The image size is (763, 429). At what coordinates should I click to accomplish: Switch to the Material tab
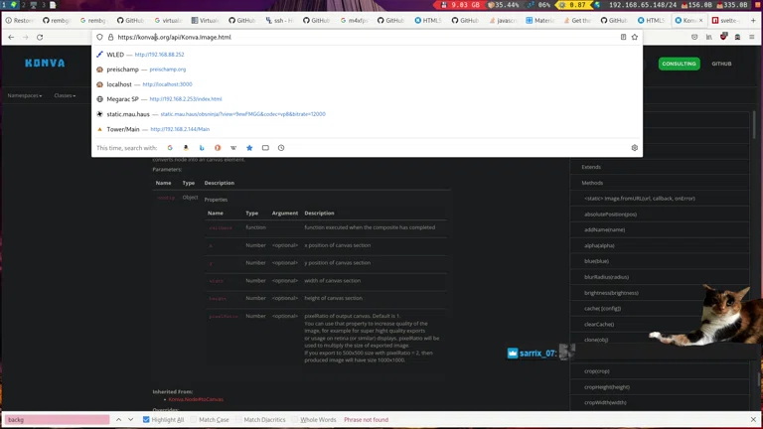tap(540, 21)
